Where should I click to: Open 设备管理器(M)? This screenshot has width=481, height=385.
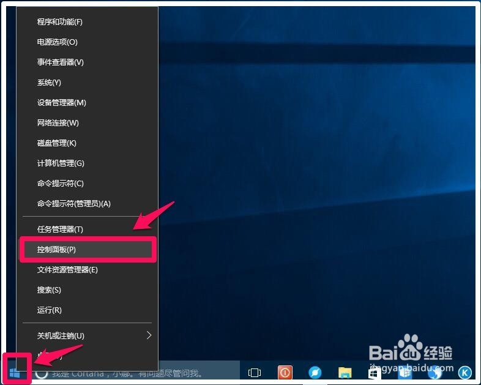click(88, 103)
